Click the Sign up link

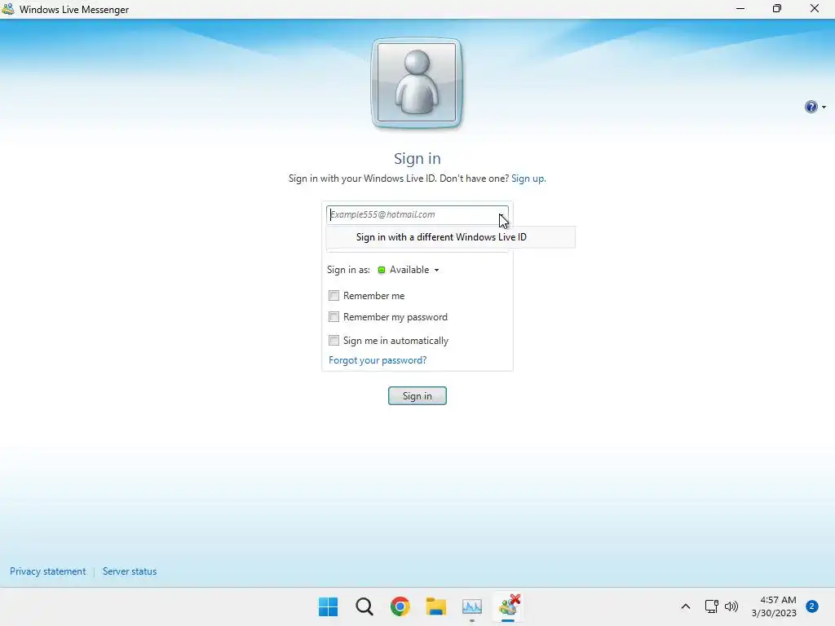pyautogui.click(x=528, y=179)
